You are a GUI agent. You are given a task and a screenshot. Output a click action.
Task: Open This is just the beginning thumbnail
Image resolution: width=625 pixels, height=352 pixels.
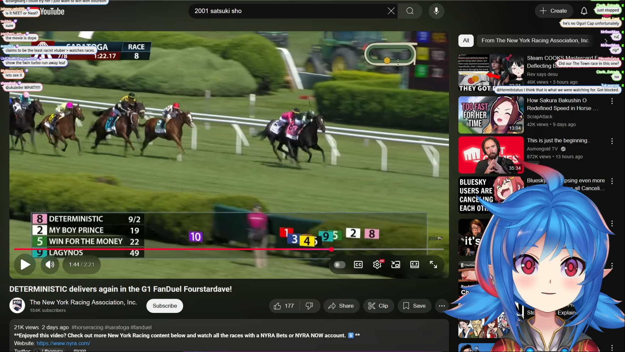pyautogui.click(x=491, y=155)
